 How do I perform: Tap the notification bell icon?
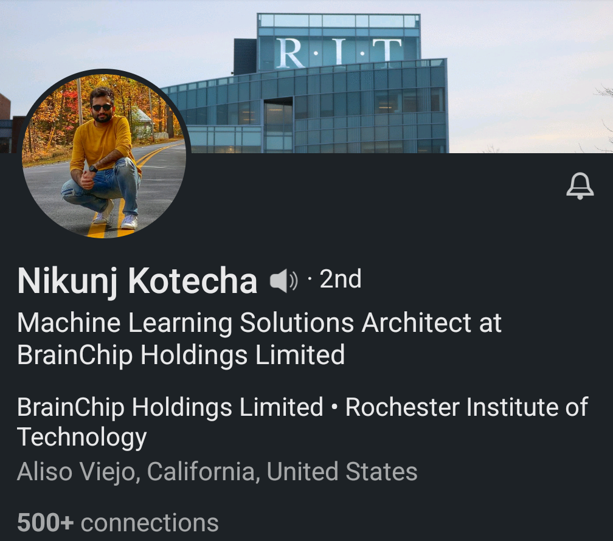580,185
